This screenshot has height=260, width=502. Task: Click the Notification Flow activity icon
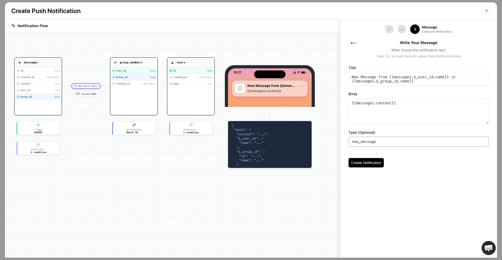13,26
